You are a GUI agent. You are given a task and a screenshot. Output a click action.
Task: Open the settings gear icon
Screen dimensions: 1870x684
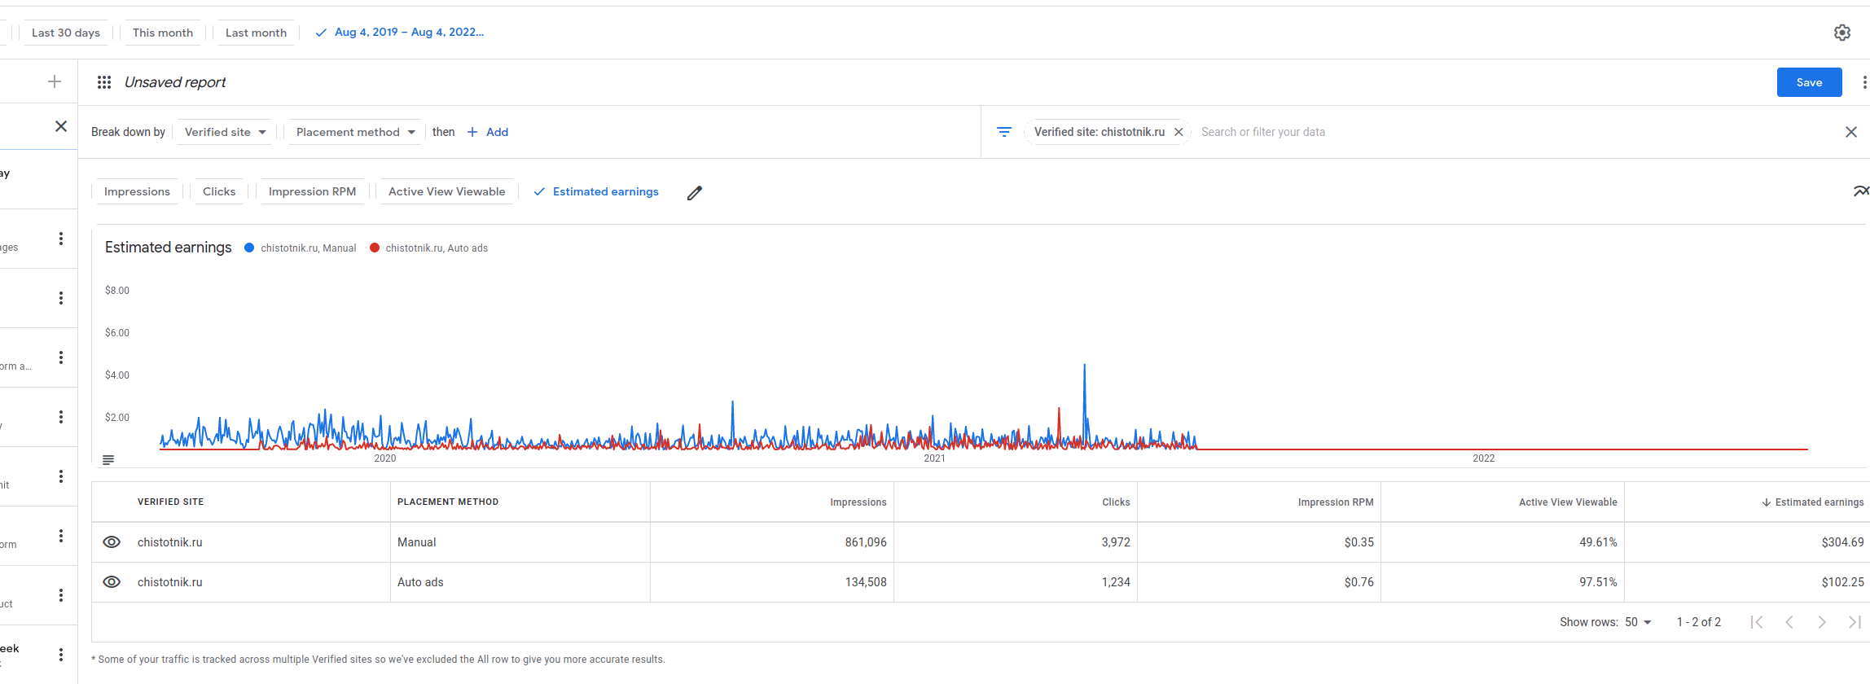1841,33
